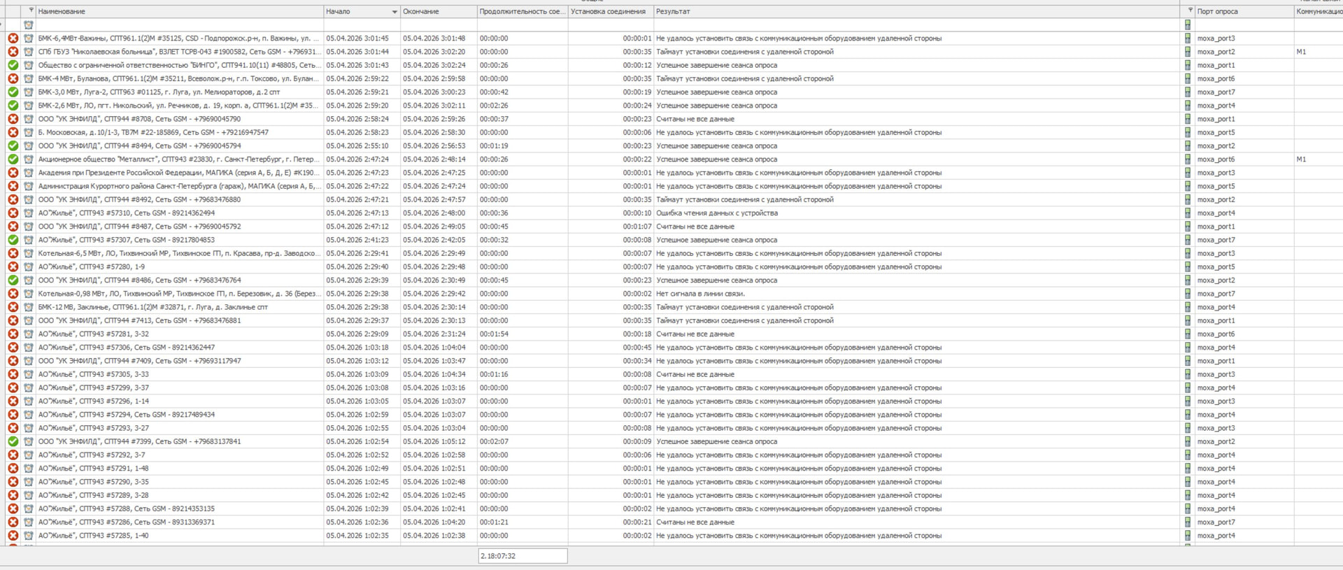This screenshot has height=570, width=1343.
Task: Open the filter icon left of Порт опроса header
Action: tap(1190, 11)
